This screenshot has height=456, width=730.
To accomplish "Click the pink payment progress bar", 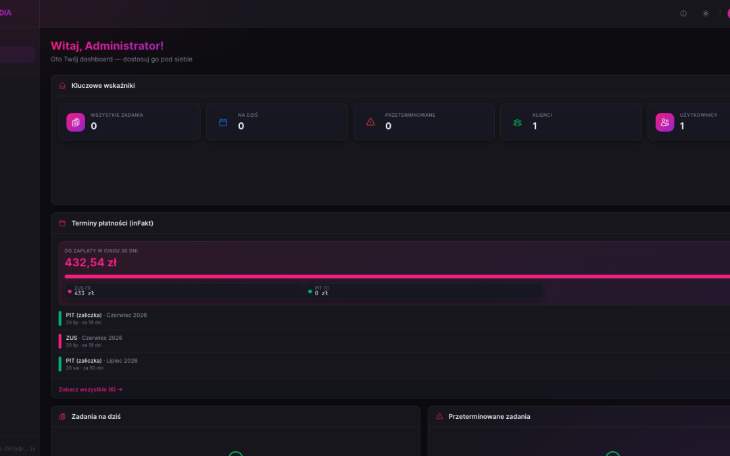I will click(x=397, y=276).
